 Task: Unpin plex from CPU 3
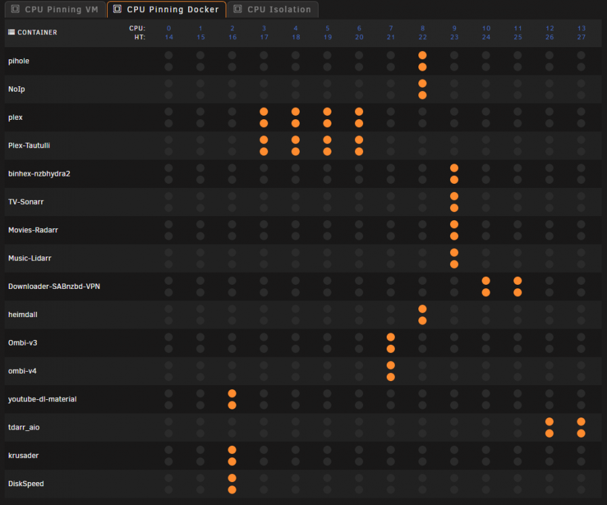pyautogui.click(x=263, y=112)
